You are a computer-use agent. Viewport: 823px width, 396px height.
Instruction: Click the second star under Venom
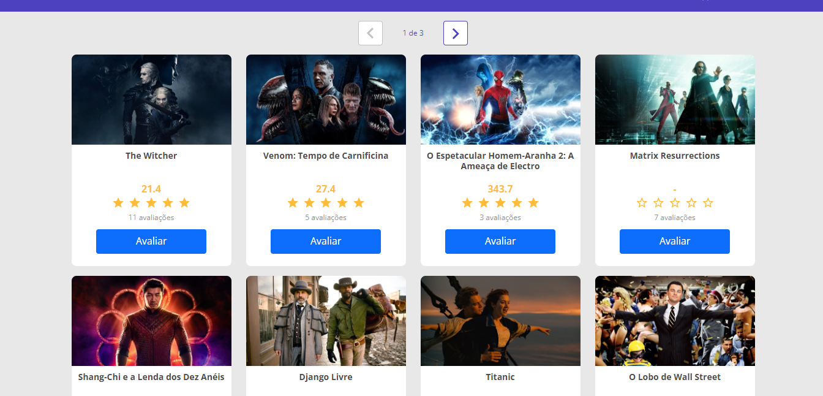309,203
